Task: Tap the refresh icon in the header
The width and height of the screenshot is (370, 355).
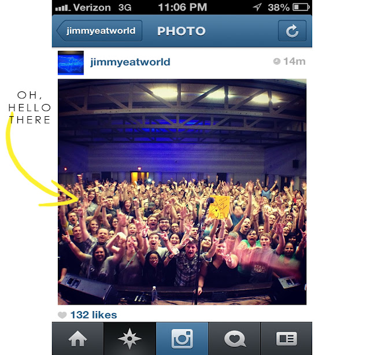Action: 292,31
